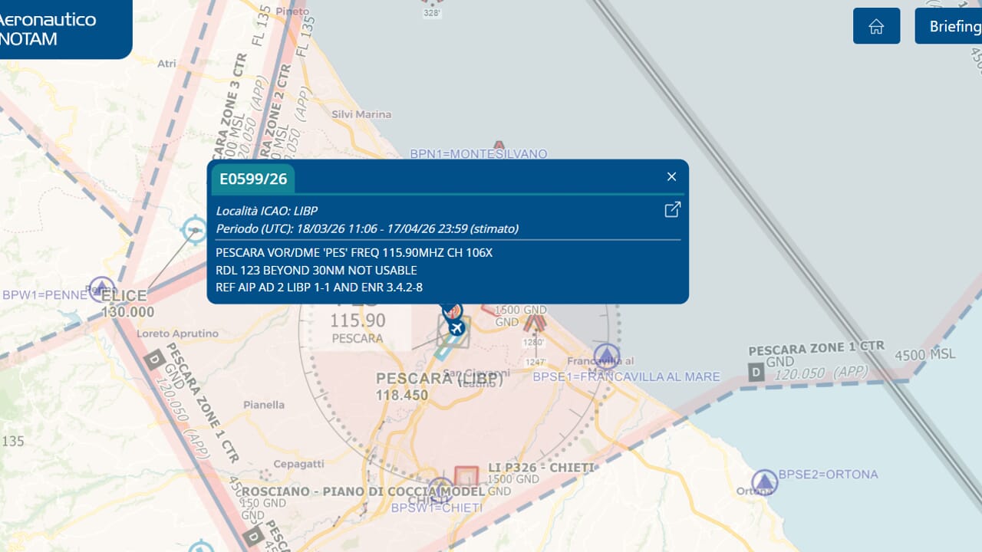
Task: Select the BPSE2 Ortona waypoint triangle
Action: (x=764, y=482)
